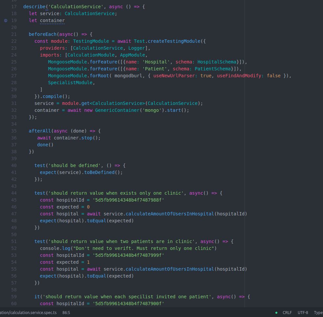Click 'beforeEach' on line 21
Viewport: 323px width, 317px height.
click(43, 34)
